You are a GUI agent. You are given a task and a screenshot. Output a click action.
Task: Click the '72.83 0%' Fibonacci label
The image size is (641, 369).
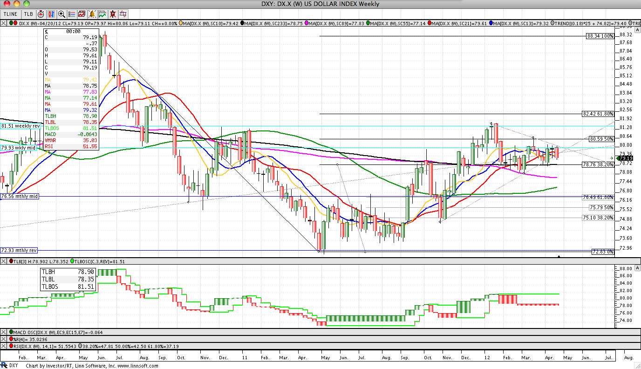[x=603, y=252]
